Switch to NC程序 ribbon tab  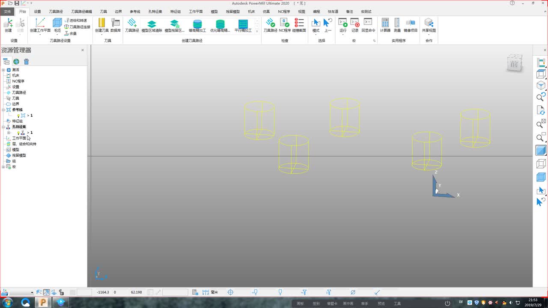pyautogui.click(x=284, y=12)
